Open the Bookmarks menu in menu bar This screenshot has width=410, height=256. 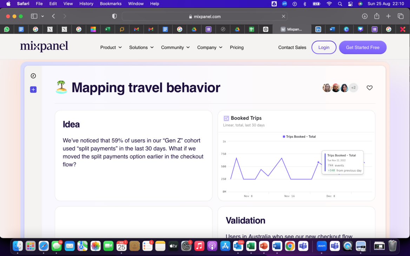[111, 4]
